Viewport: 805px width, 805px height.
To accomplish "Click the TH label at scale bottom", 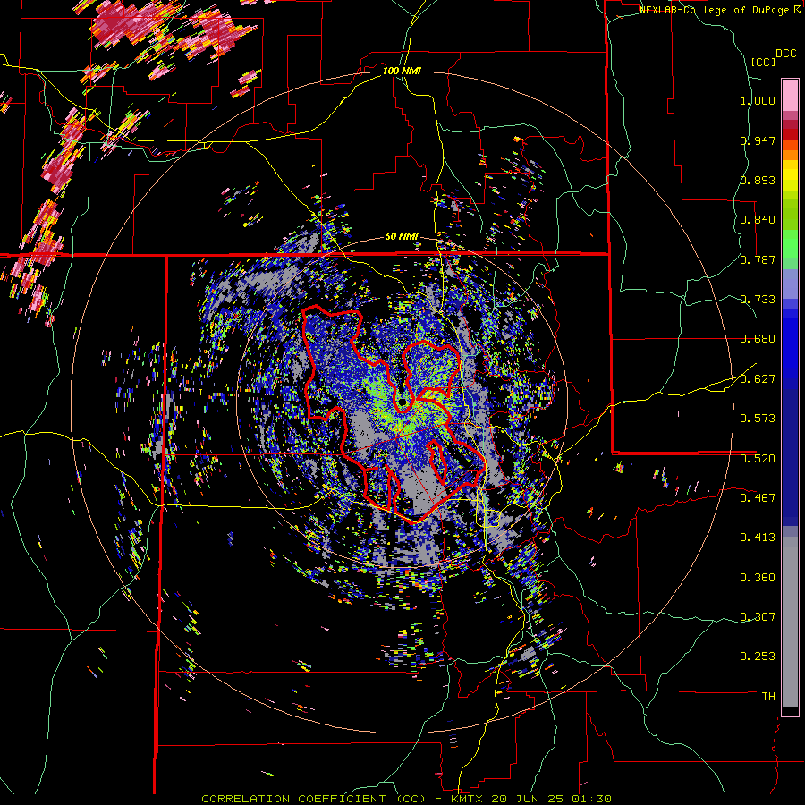I will [768, 697].
